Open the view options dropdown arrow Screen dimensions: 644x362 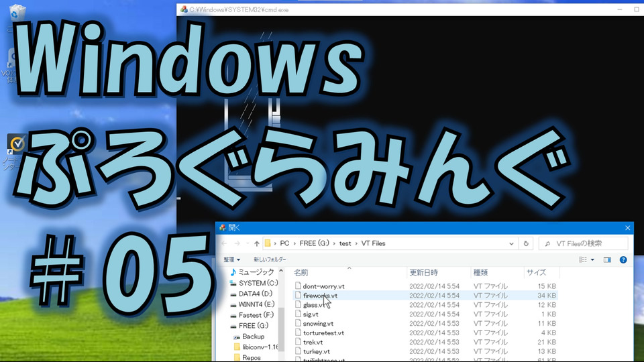coord(592,260)
